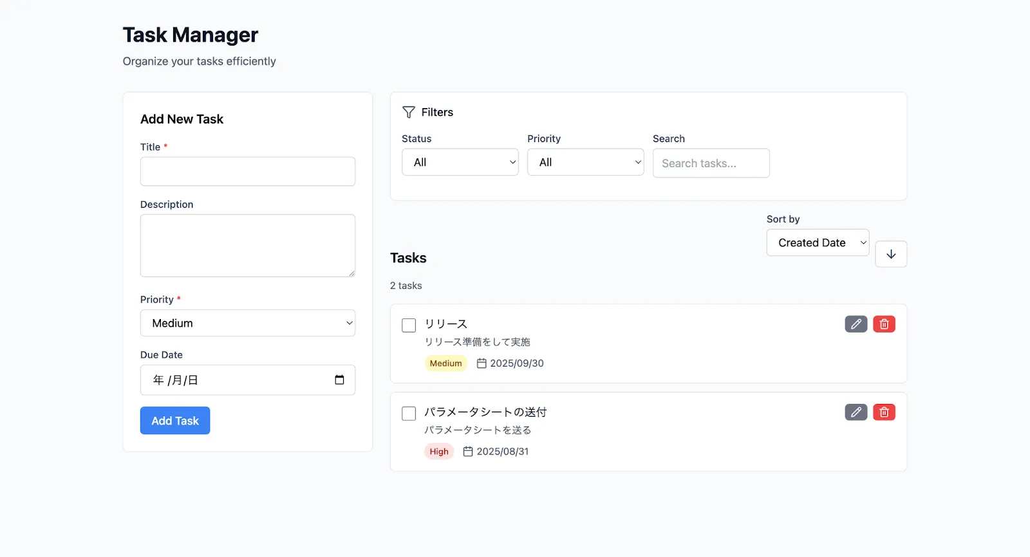Focus the Search tasks field
The height and width of the screenshot is (557, 1030).
click(711, 163)
